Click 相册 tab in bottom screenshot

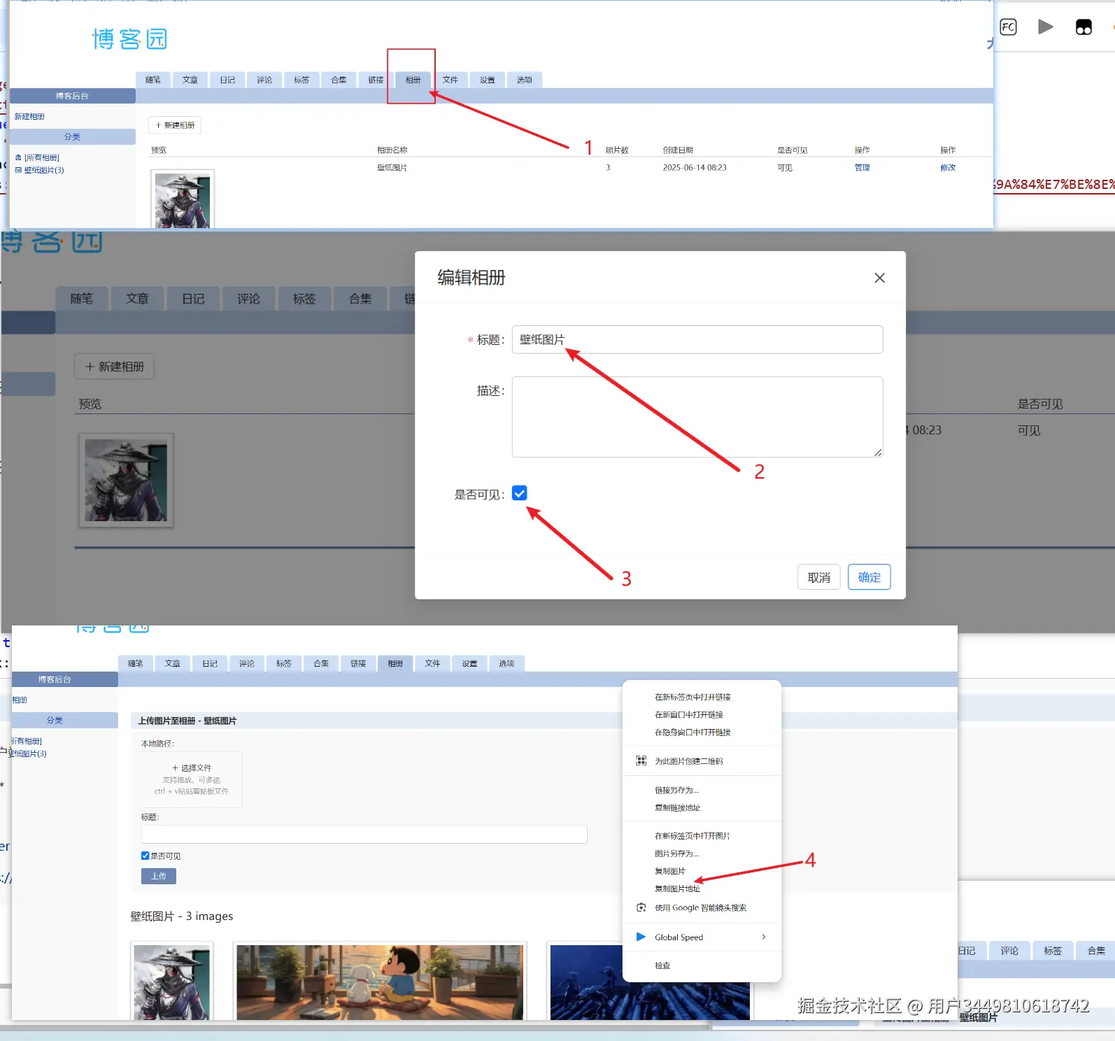(395, 663)
